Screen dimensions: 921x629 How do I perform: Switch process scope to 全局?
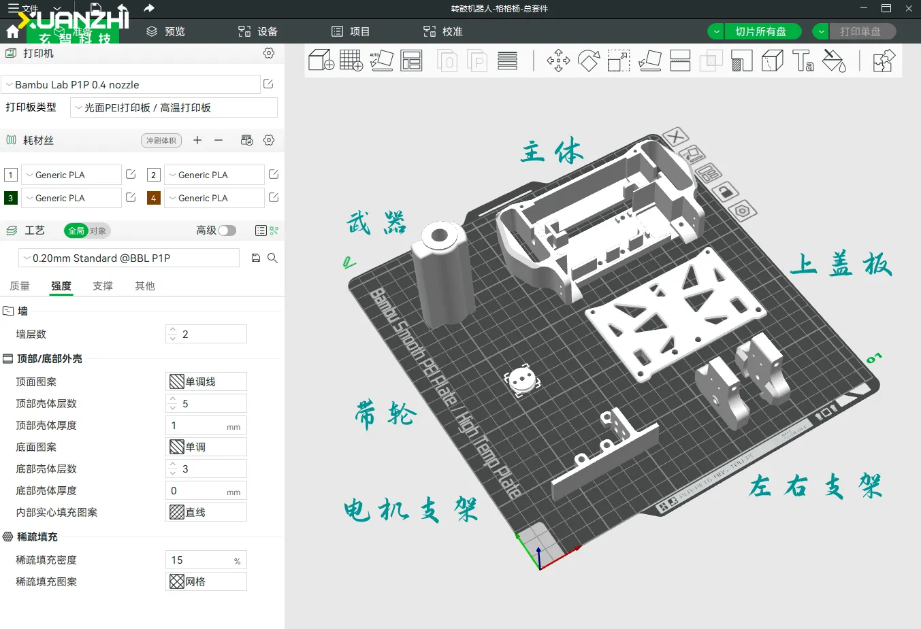pos(76,231)
